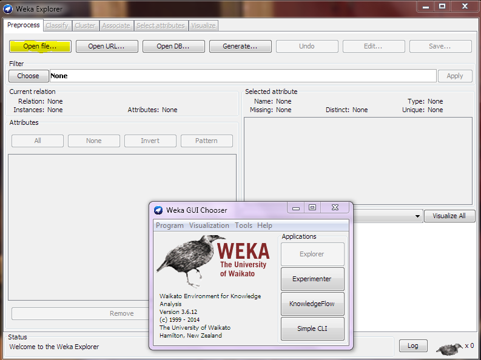Image resolution: width=481 pixels, height=360 pixels.
Task: Click the Visualize All button
Action: pos(449,216)
